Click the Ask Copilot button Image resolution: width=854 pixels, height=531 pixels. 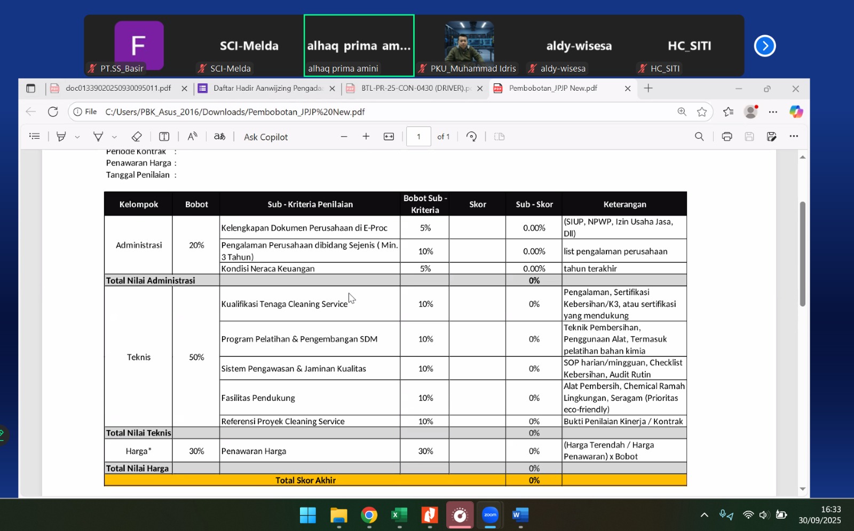pos(265,137)
